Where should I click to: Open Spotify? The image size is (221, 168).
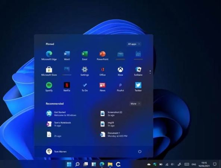tap(49, 87)
